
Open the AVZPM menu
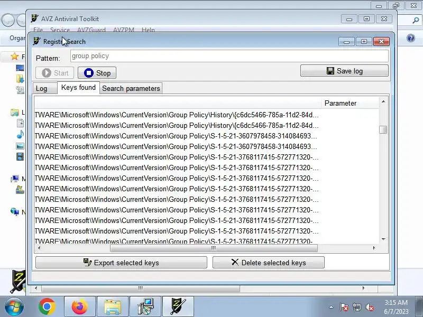coord(124,30)
